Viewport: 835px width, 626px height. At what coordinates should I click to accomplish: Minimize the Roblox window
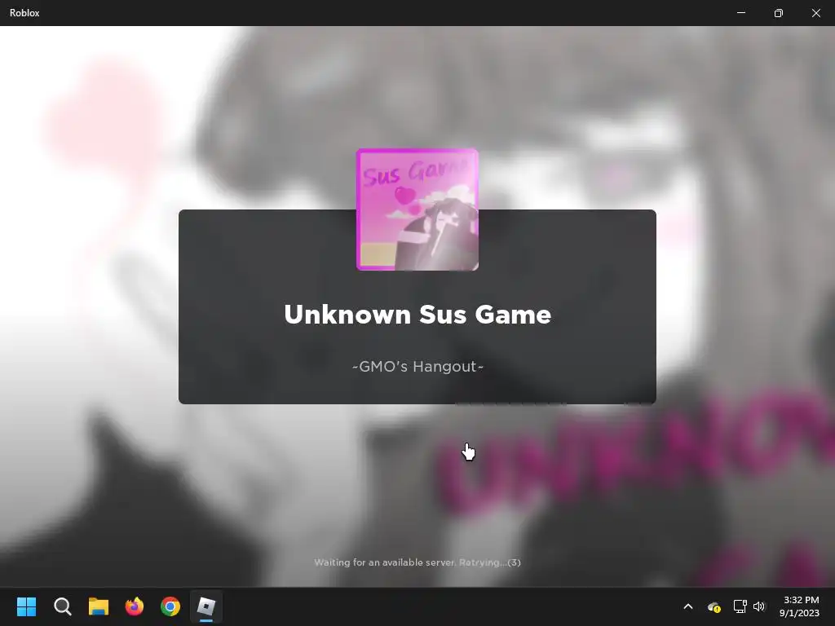click(741, 13)
